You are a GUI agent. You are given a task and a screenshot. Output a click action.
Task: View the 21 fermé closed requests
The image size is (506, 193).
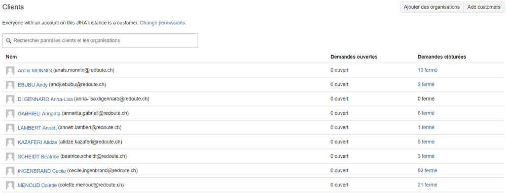pos(427,185)
